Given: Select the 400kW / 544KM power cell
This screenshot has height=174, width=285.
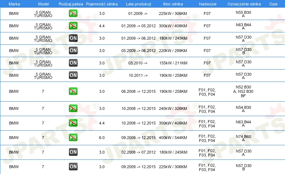Looking at the screenshot, I should coord(173,138).
